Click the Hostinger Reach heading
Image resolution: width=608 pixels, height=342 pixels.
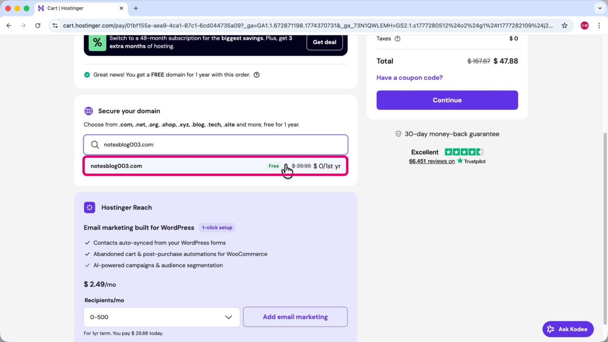126,208
